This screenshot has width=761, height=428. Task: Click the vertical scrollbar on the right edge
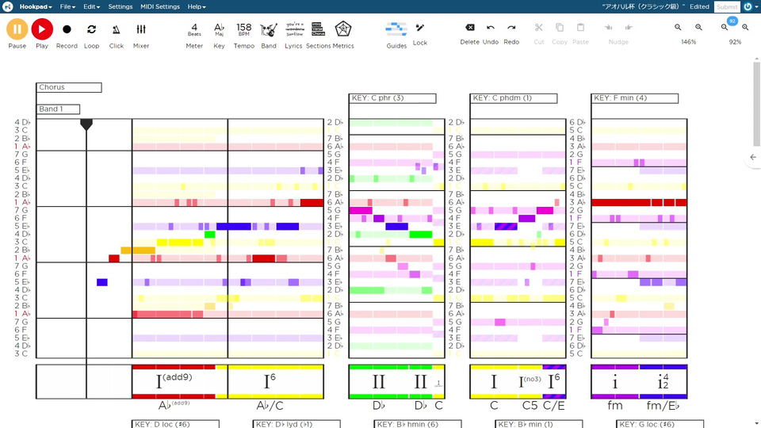tap(757, 103)
